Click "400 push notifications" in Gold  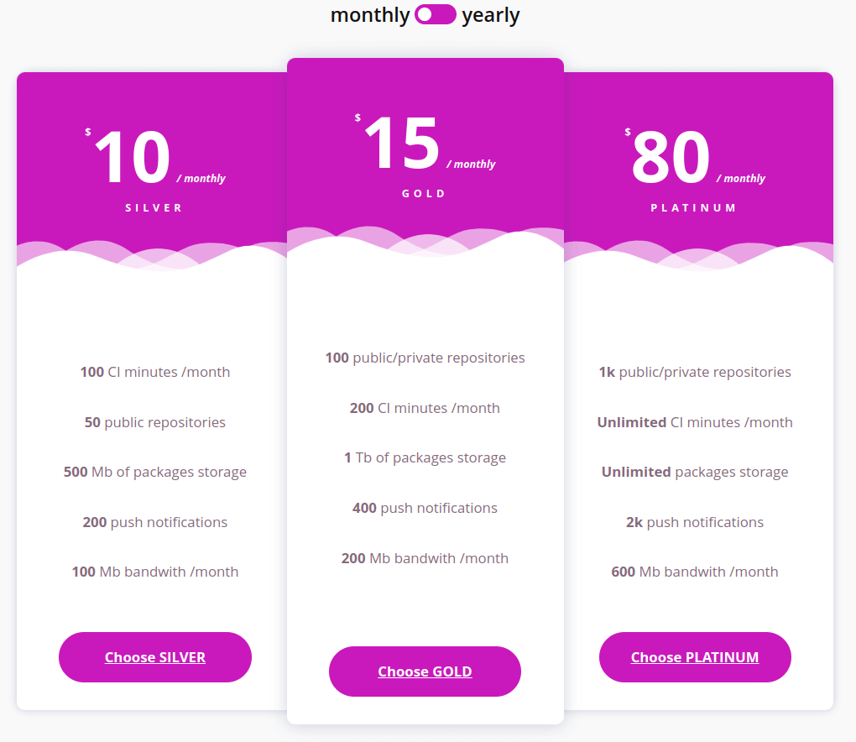coord(425,508)
